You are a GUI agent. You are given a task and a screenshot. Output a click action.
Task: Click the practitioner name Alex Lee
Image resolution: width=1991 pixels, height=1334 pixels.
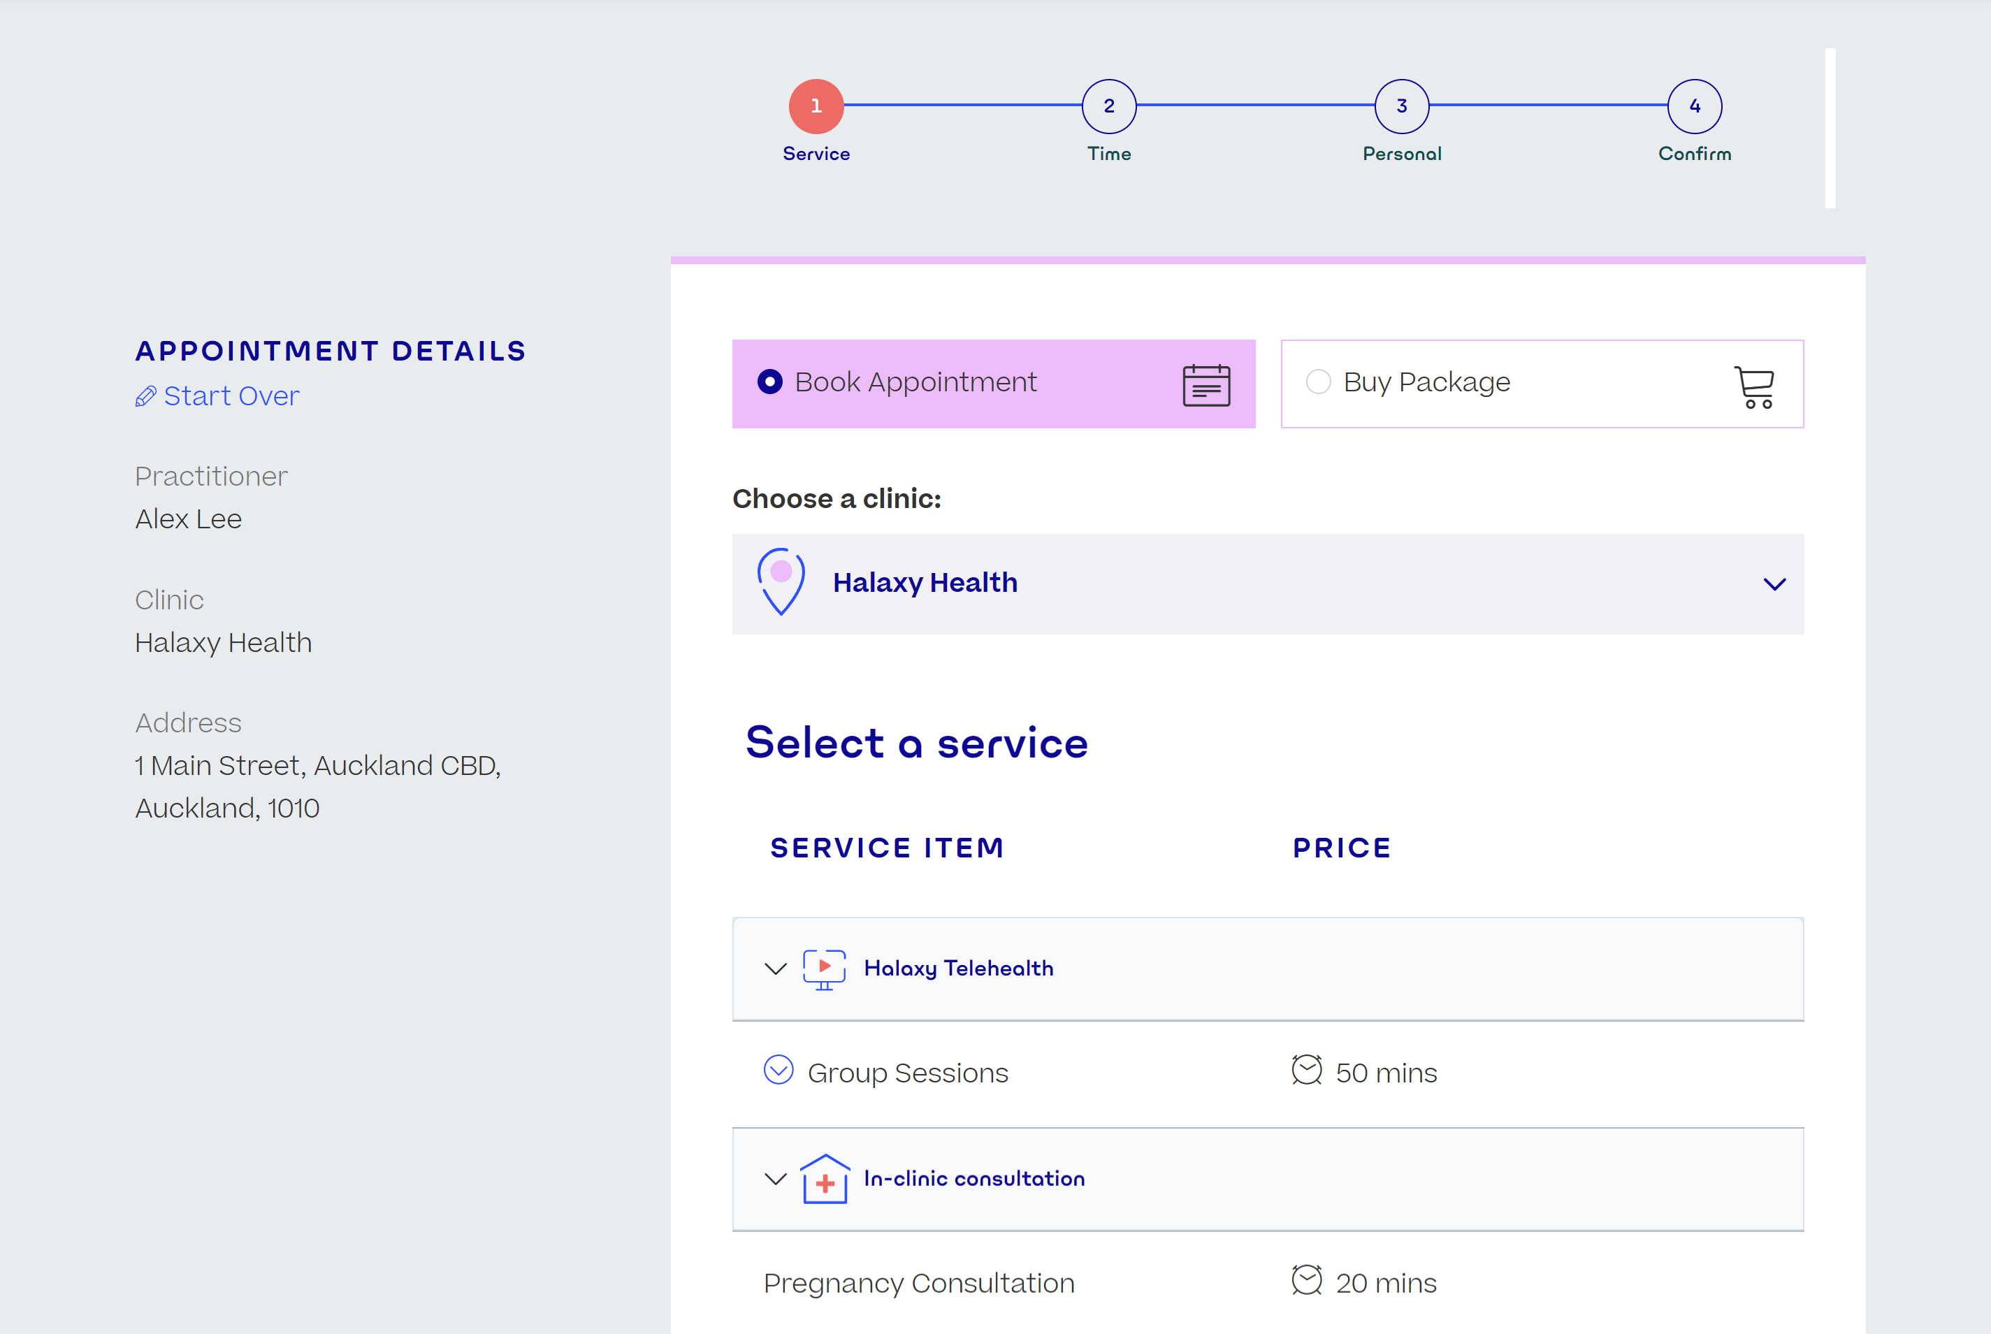coord(188,519)
